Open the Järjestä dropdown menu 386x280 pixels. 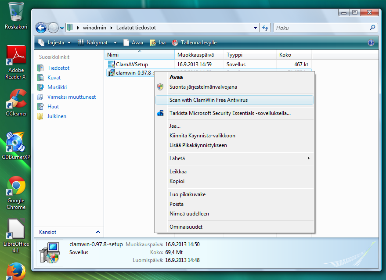[54, 43]
